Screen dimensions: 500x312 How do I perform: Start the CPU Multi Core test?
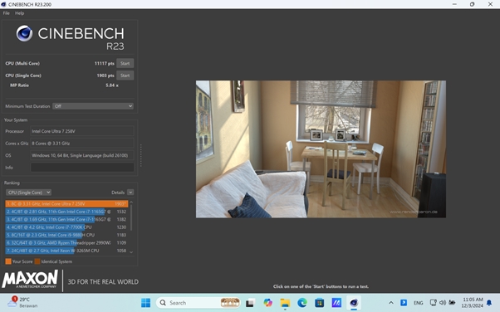pos(125,63)
